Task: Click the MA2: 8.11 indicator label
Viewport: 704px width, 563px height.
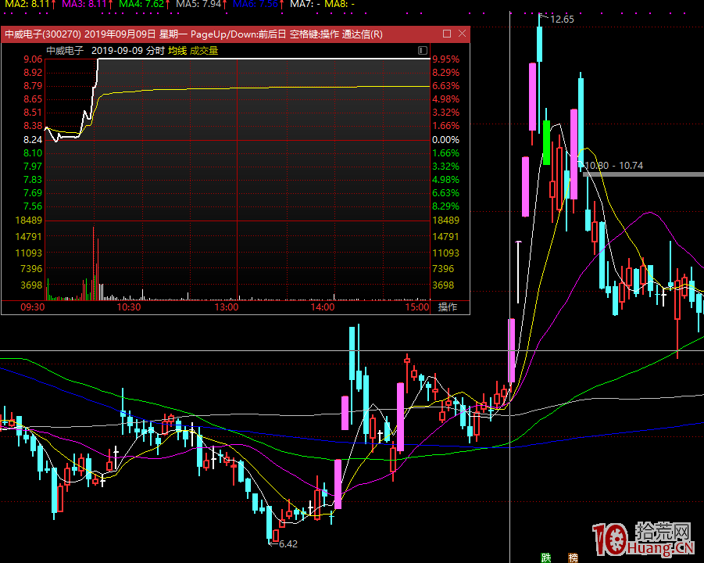Action: [x=30, y=4]
